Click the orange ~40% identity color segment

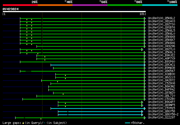pyautogui.click(x=55, y=5)
